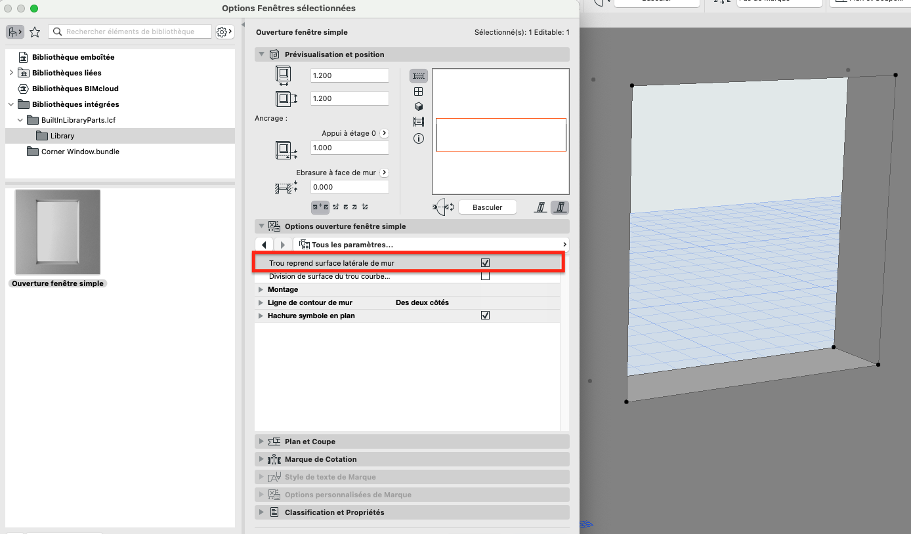Click the Plan et Coupe panel icon

[274, 442]
